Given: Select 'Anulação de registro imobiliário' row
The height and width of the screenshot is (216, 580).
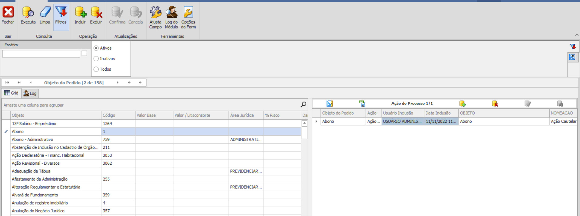Looking at the screenshot, I should 151,203.
